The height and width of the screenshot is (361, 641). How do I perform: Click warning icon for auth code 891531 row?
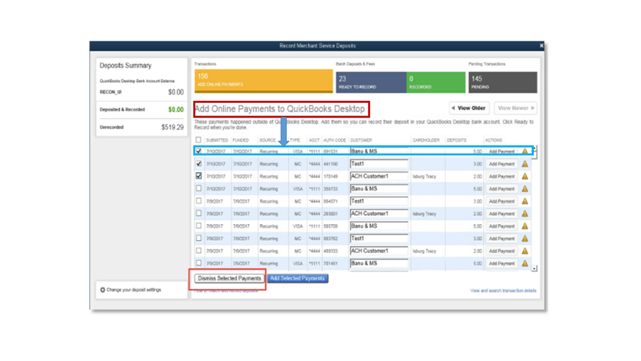point(525,151)
